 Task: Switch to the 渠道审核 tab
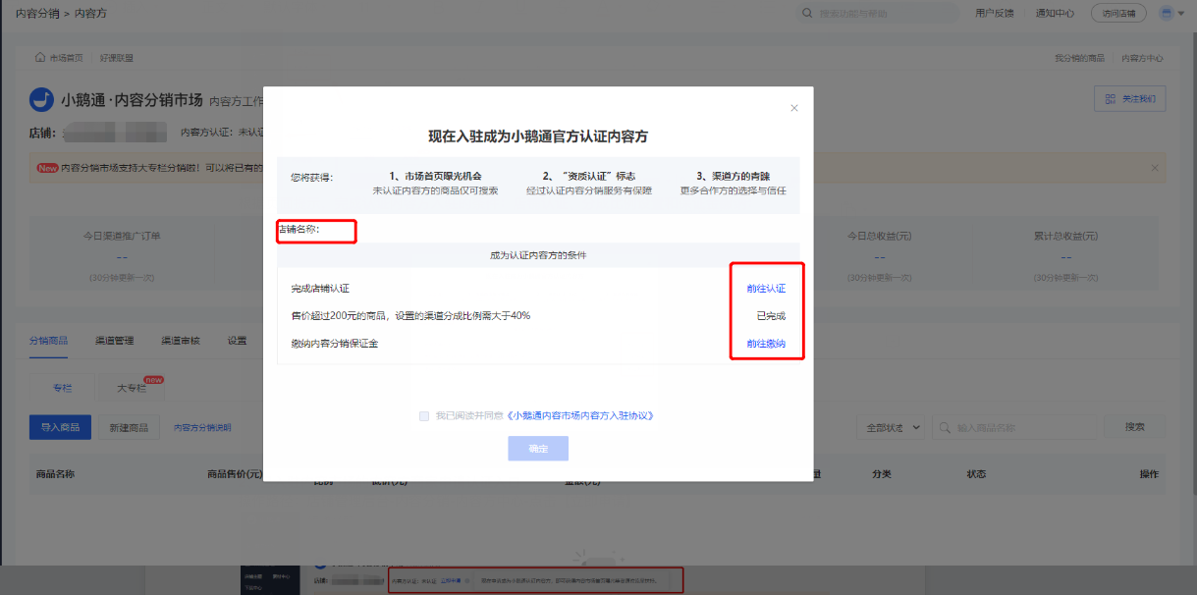(x=181, y=341)
